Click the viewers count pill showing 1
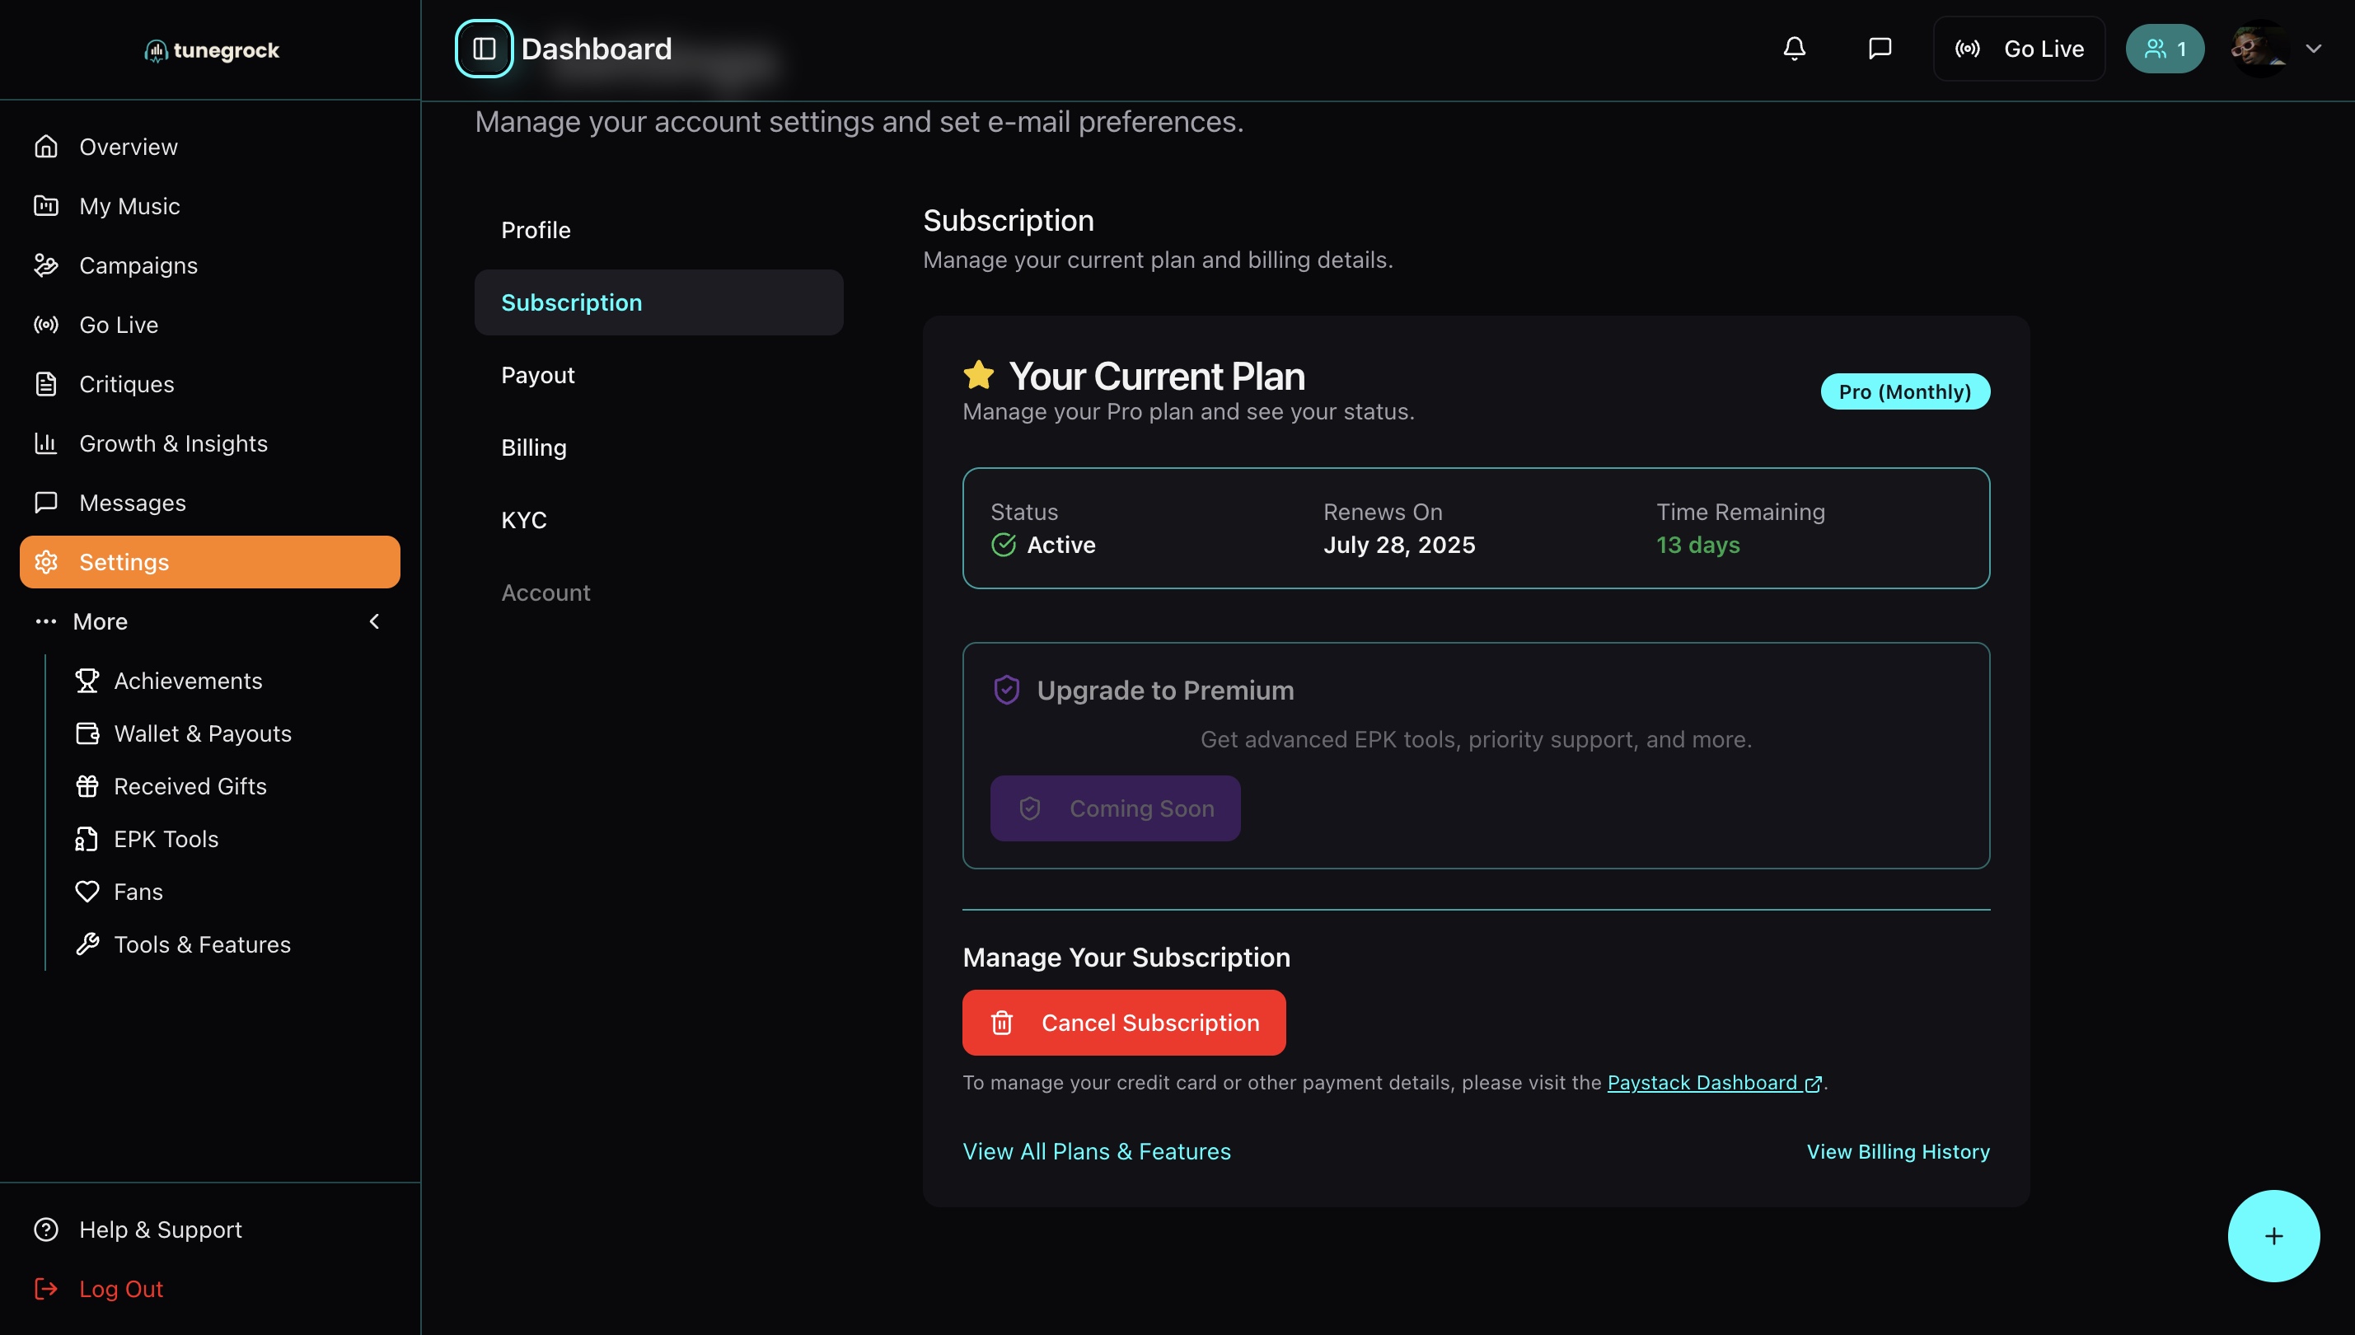The height and width of the screenshot is (1335, 2355). (x=2165, y=49)
